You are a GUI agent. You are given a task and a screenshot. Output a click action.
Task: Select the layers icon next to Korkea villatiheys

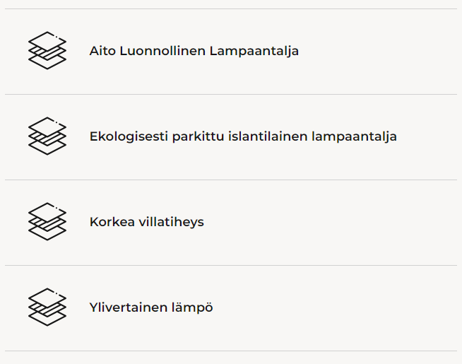coord(47,222)
